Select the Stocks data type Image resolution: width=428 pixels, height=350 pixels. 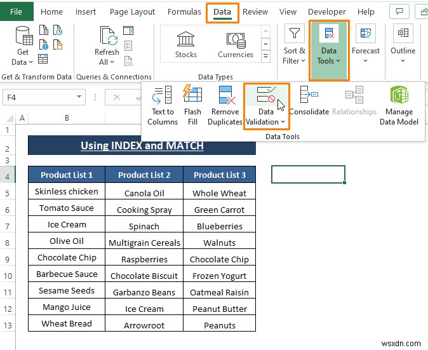[x=185, y=44]
